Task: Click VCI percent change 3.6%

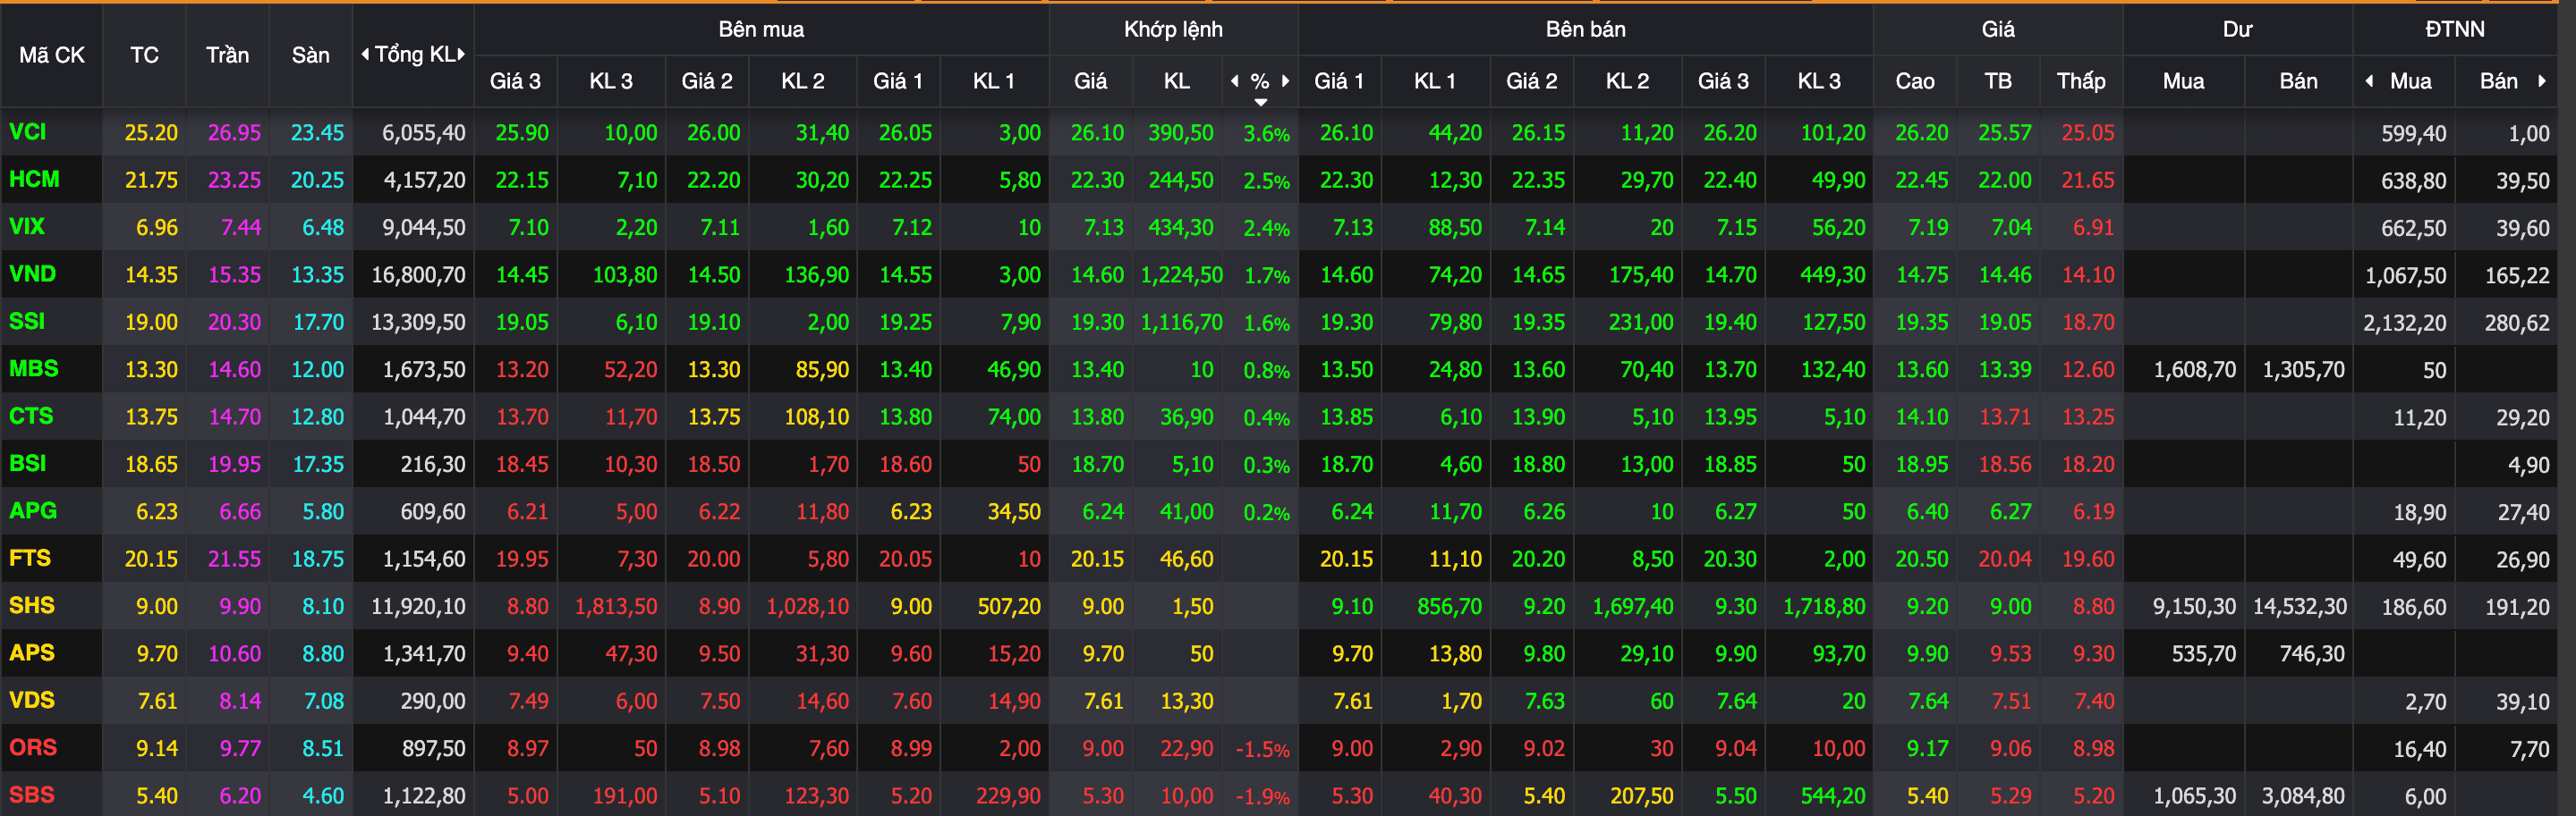Action: [1266, 134]
